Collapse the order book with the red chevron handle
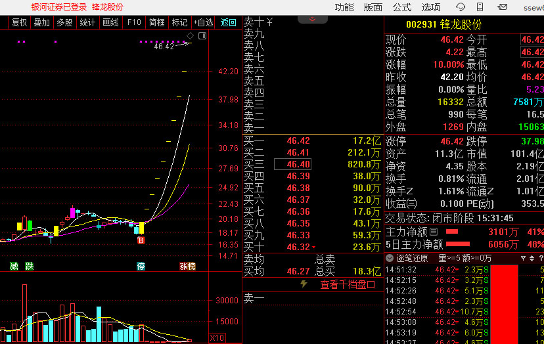The height and width of the screenshot is (344, 544). click(312, 20)
